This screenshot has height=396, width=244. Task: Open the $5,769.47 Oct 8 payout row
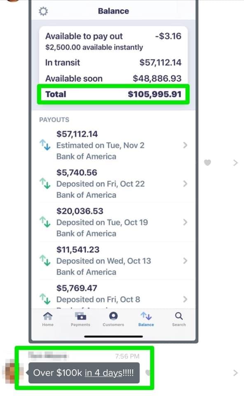(x=113, y=295)
